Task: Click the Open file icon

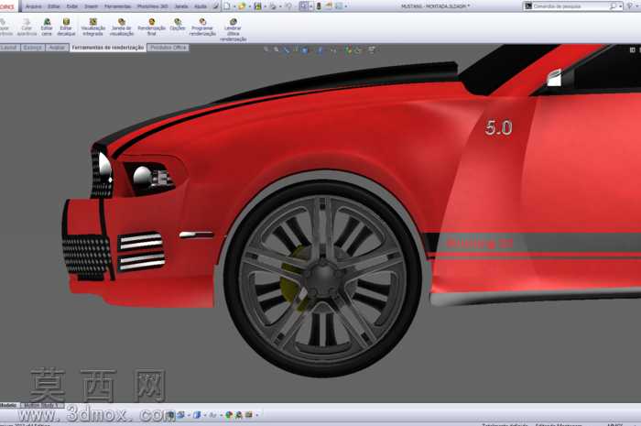Action: click(x=242, y=6)
